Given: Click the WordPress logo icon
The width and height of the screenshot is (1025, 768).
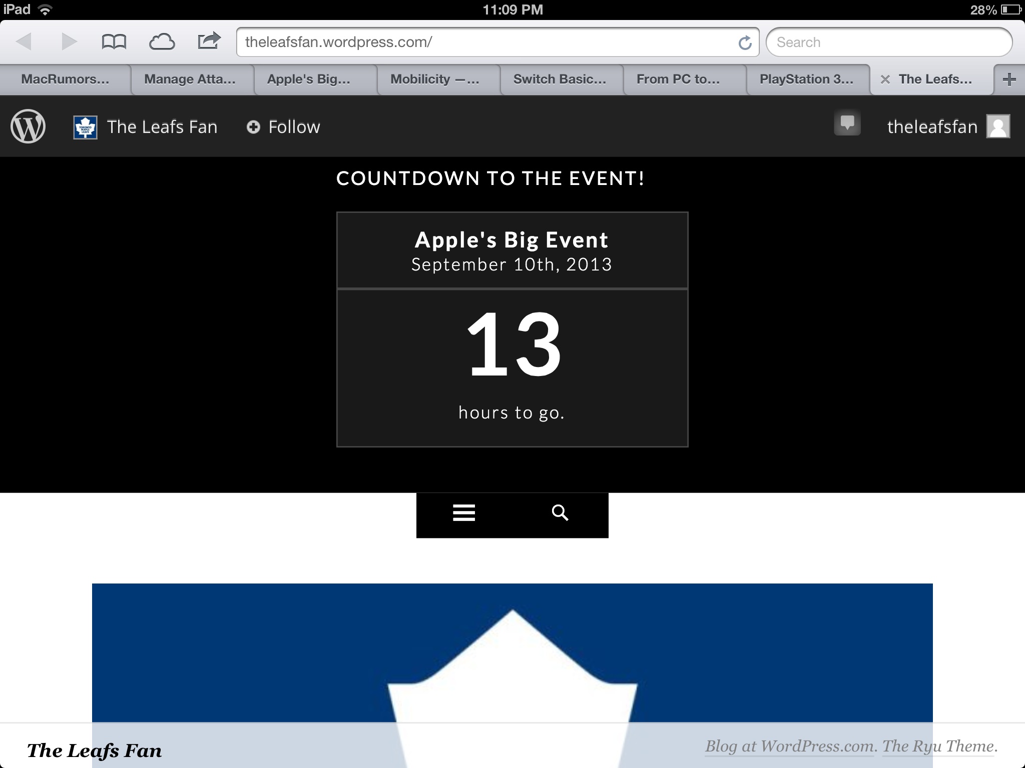Looking at the screenshot, I should [28, 126].
